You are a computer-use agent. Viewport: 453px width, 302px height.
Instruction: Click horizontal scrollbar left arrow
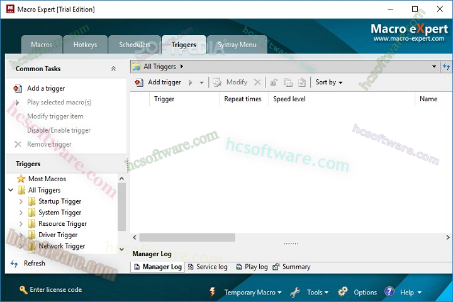pos(135,238)
